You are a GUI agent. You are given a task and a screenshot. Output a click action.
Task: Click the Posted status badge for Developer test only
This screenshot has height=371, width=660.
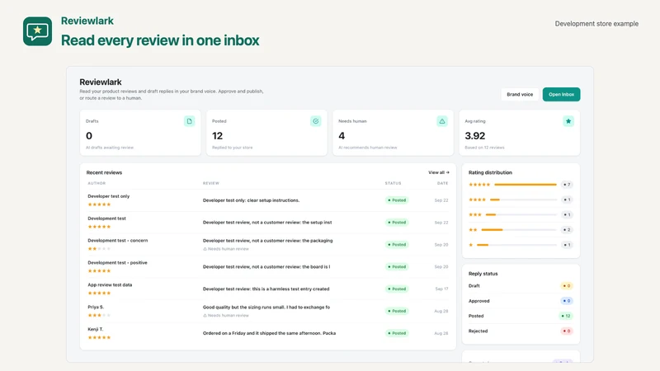click(397, 200)
